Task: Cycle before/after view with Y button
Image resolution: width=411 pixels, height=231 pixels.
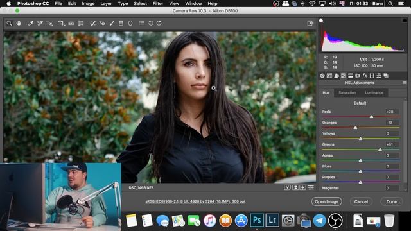Action: [x=287, y=187]
